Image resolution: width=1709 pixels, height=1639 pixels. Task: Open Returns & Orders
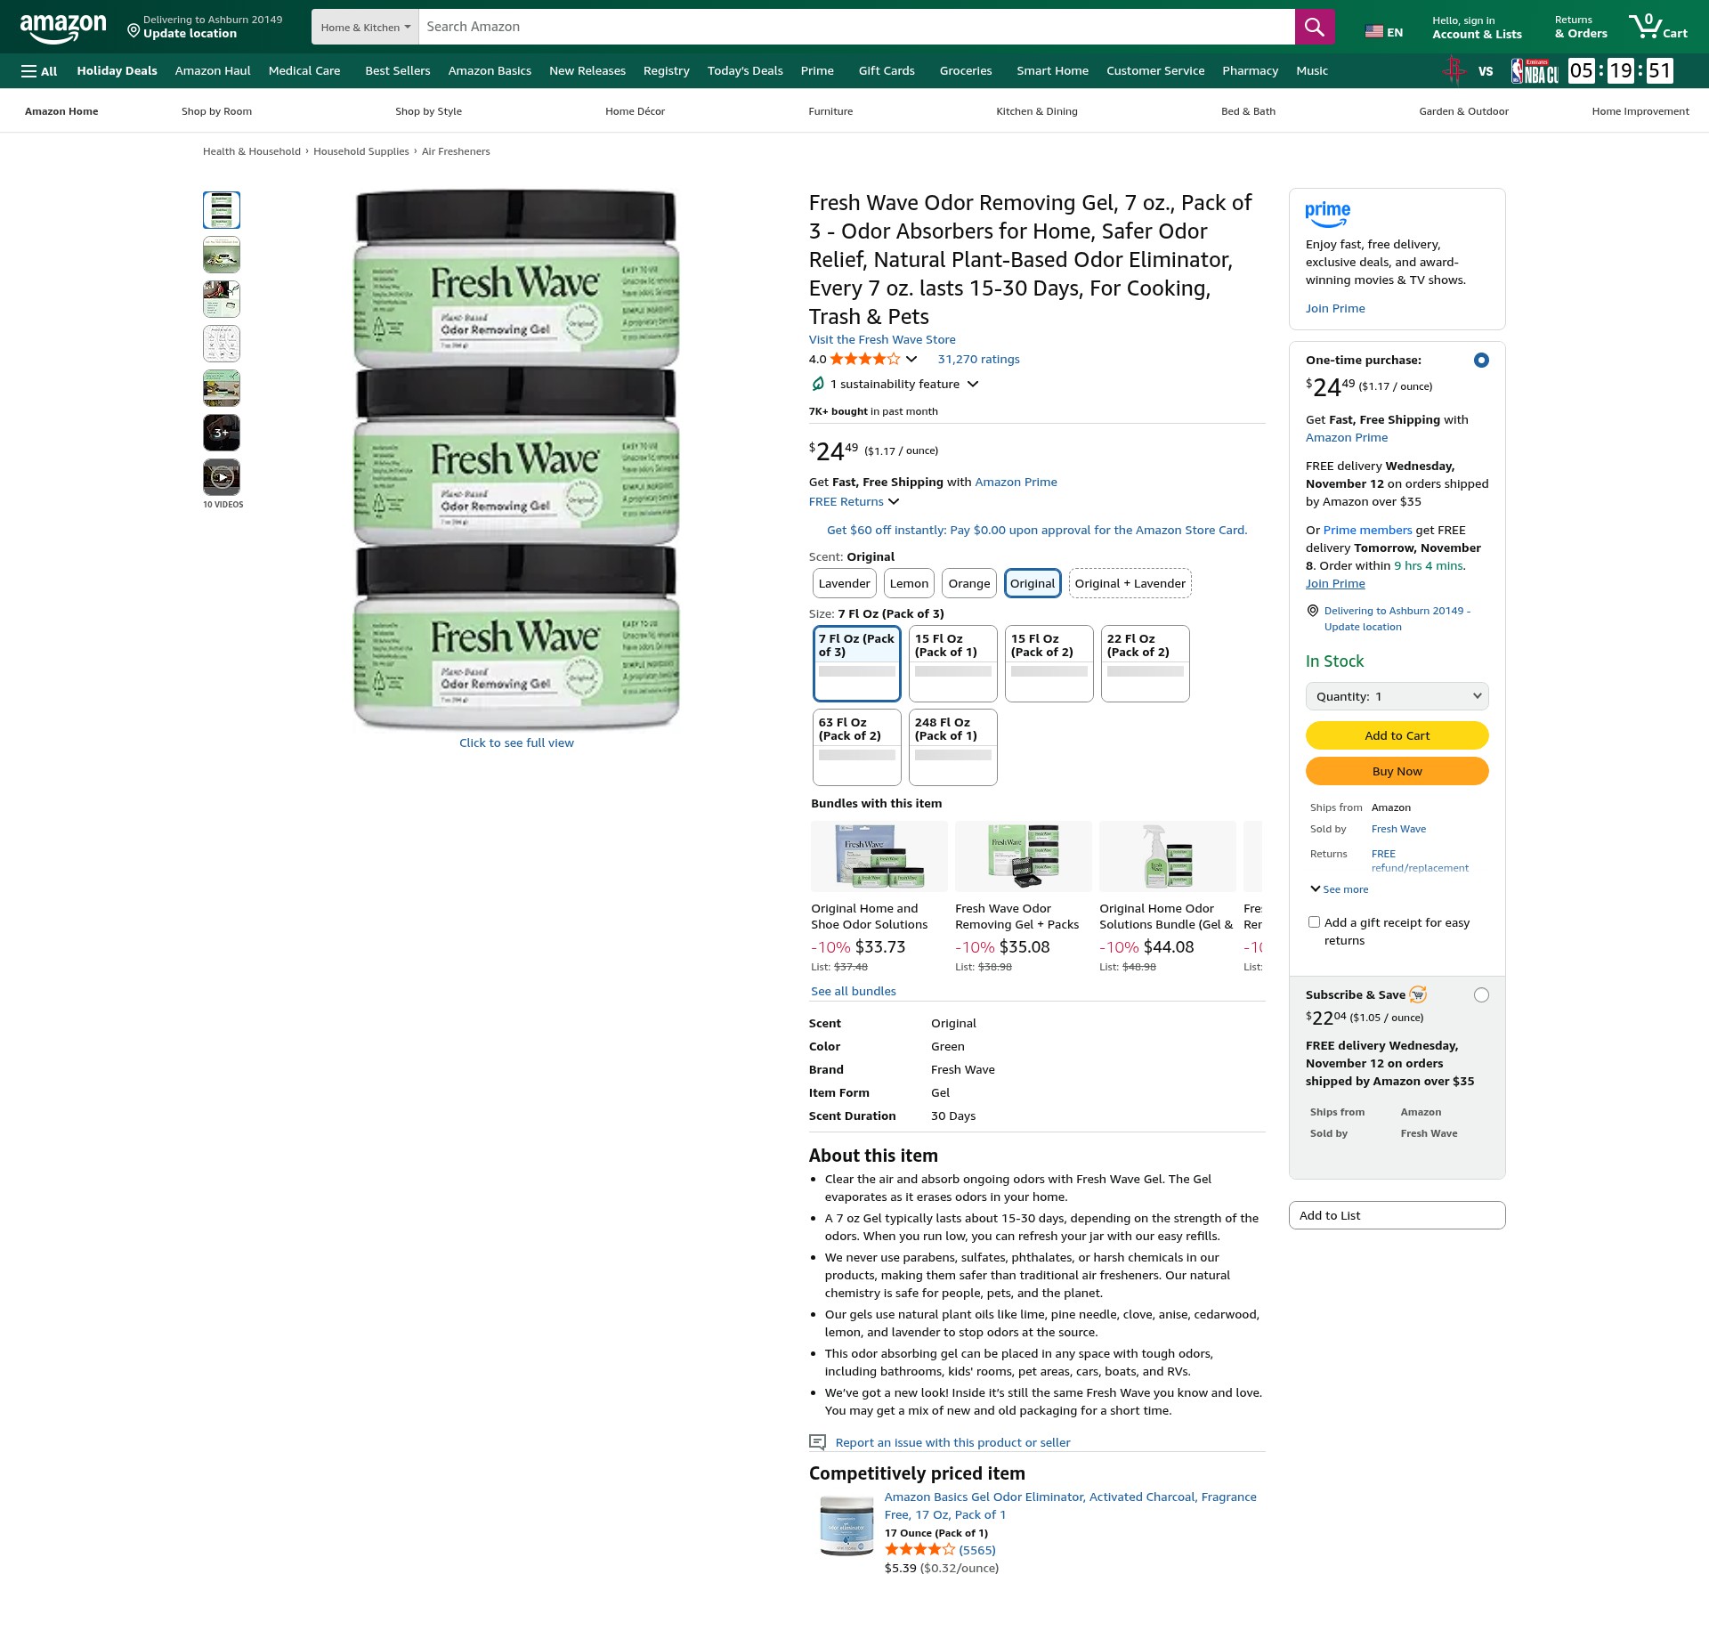point(1581,28)
